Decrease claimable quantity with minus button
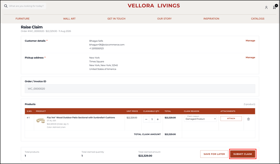This screenshot has width=280, height=164. (146, 119)
